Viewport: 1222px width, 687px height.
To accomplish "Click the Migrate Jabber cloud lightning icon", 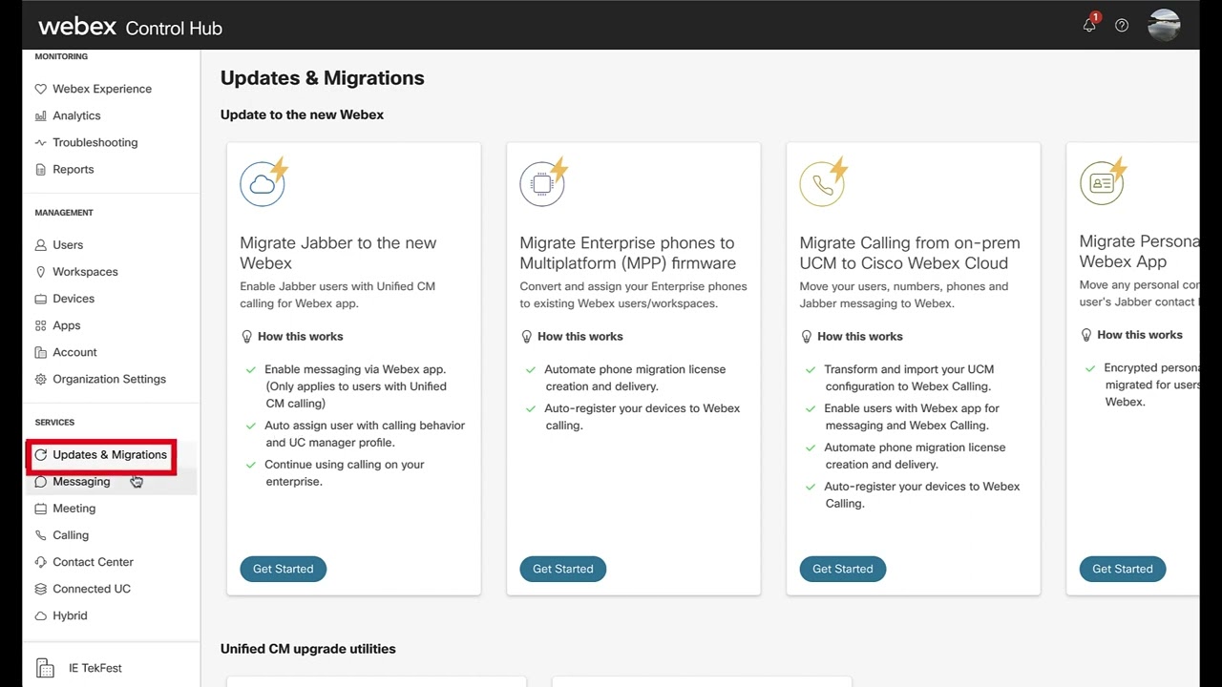I will point(264,181).
